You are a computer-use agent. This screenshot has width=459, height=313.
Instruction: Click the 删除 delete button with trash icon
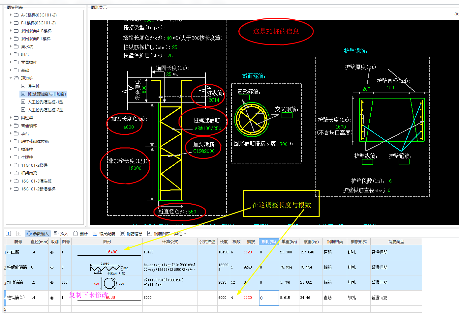[80, 234]
